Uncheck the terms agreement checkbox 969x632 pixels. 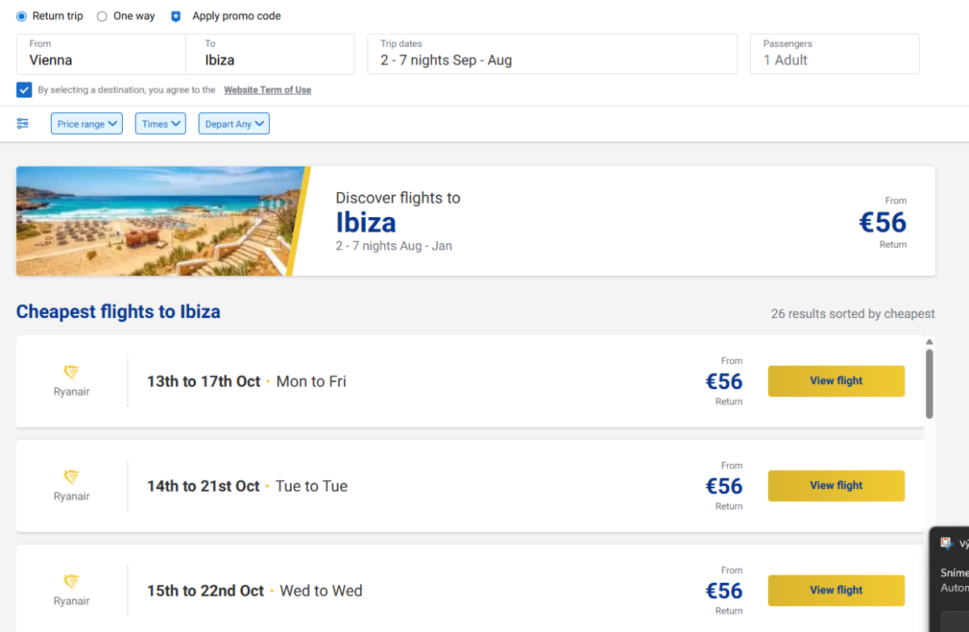[x=24, y=90]
